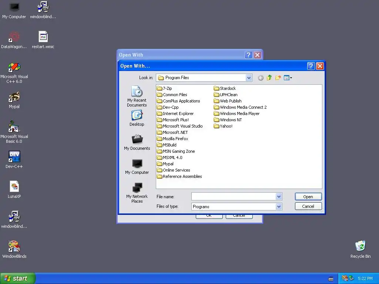This screenshot has width=379, height=284.
Task: Create a new folder in dialog
Action: pos(278,78)
